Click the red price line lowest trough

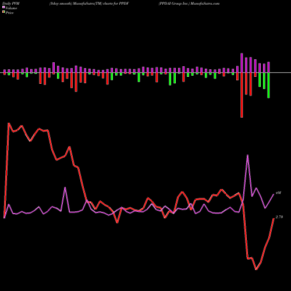pos(256,269)
